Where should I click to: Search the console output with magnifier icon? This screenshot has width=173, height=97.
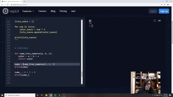(x=155, y=21)
